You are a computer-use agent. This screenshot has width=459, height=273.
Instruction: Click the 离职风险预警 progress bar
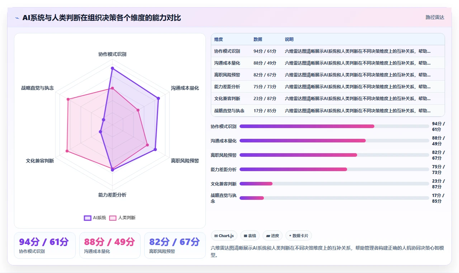click(334, 155)
